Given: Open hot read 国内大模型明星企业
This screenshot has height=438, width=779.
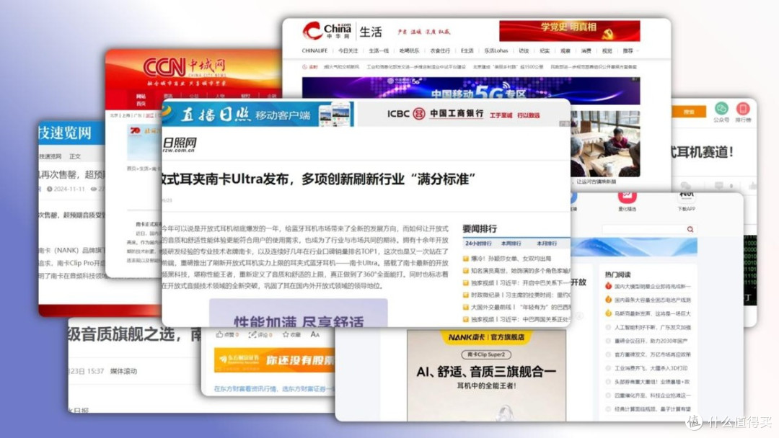Looking at the screenshot, I should (652, 286).
